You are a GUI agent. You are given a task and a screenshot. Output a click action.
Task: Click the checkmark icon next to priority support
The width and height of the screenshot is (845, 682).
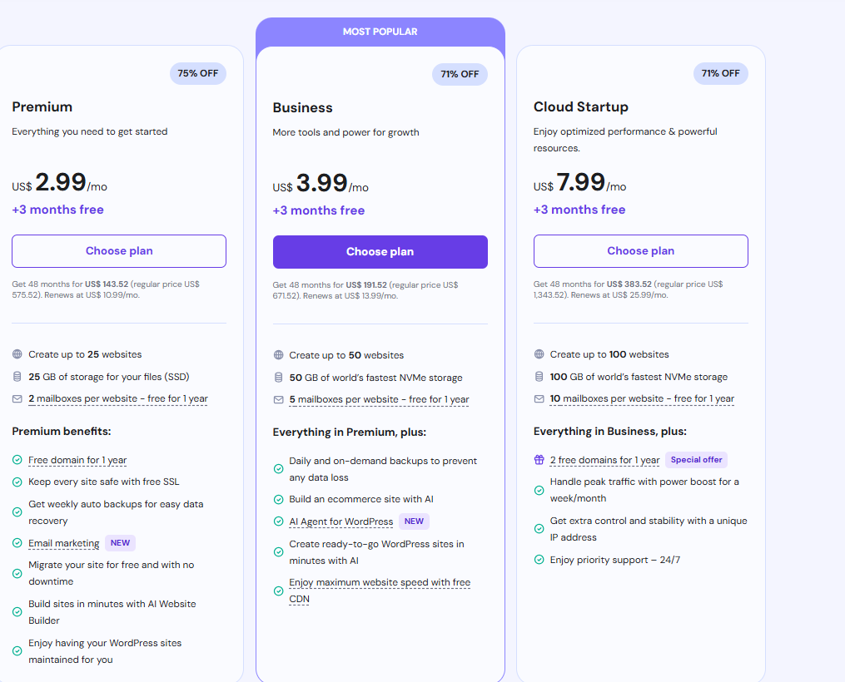click(539, 560)
